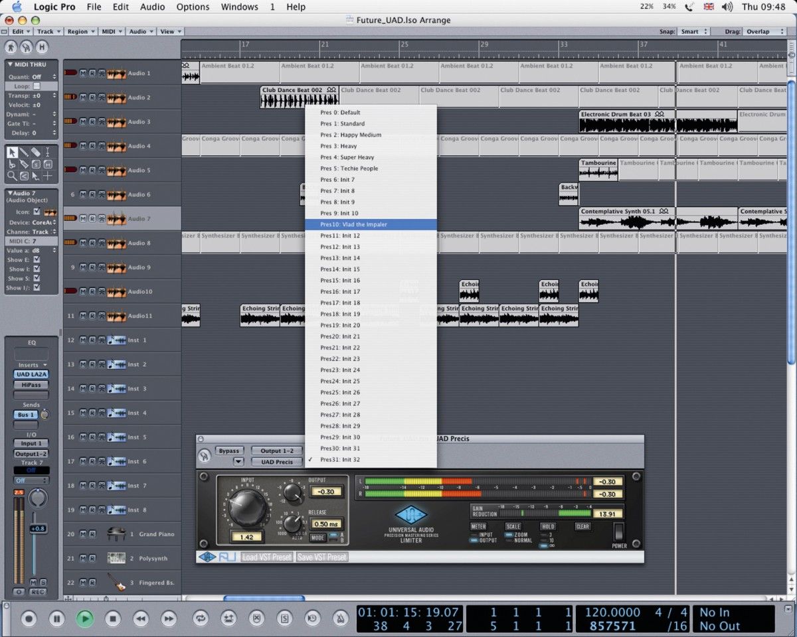
Task: Select the Automation pointer tool
Action: point(36,176)
